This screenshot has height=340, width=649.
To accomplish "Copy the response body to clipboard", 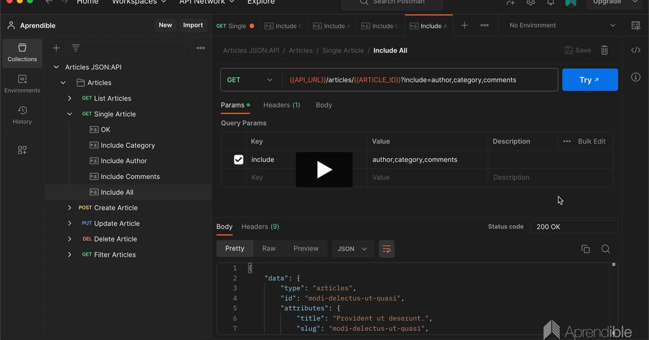I will click(585, 249).
